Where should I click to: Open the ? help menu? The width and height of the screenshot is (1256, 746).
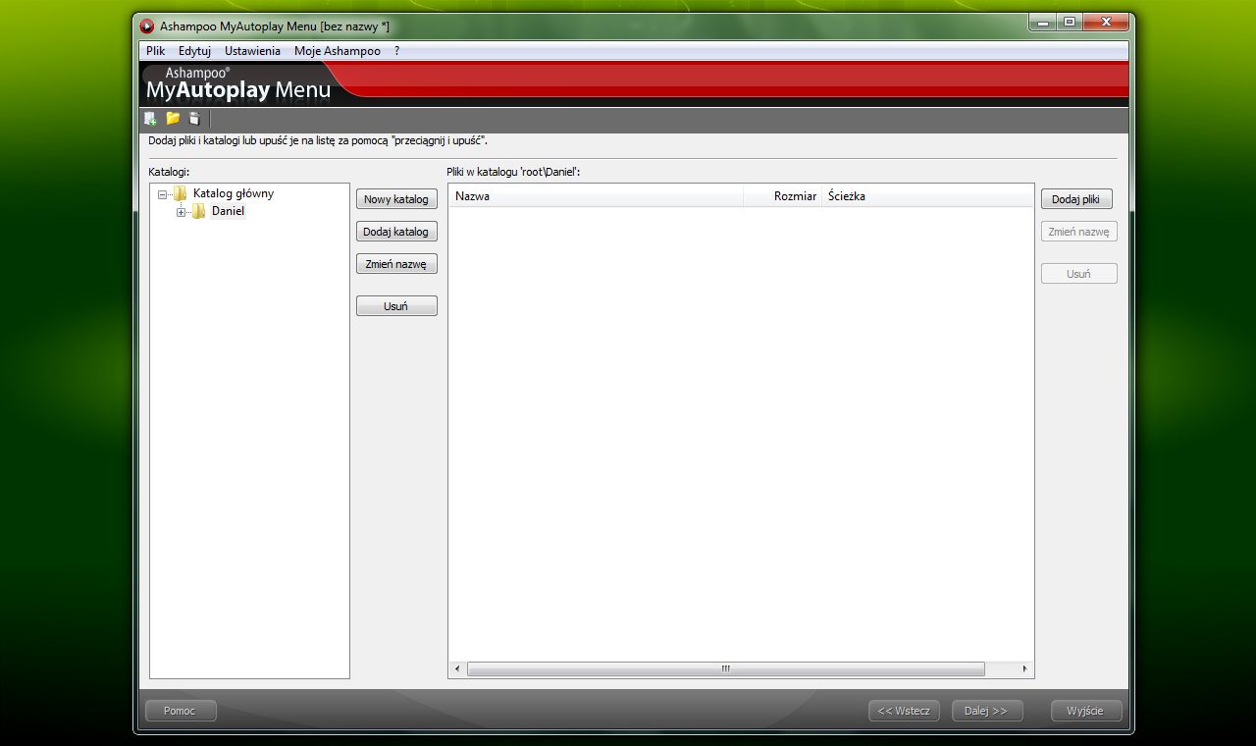click(396, 51)
